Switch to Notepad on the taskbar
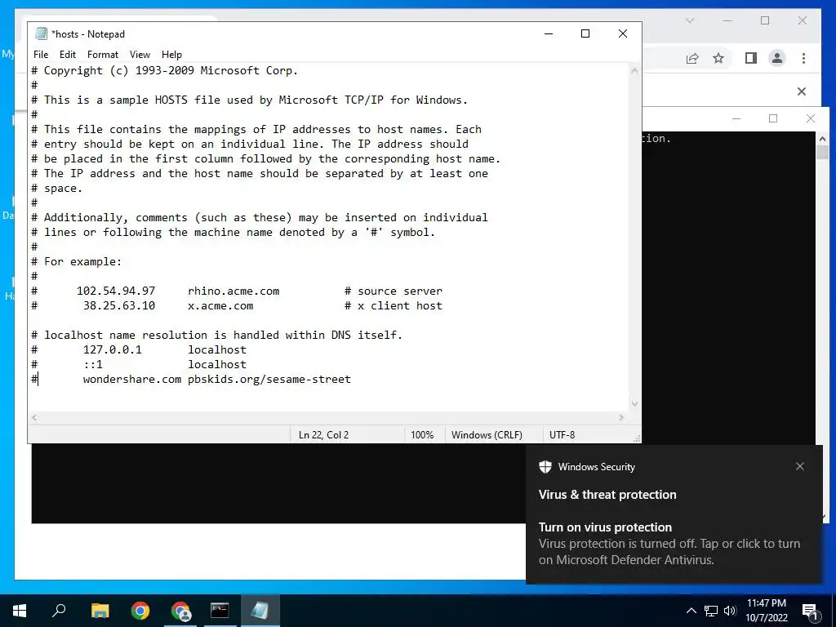Image resolution: width=836 pixels, height=627 pixels. click(260, 611)
